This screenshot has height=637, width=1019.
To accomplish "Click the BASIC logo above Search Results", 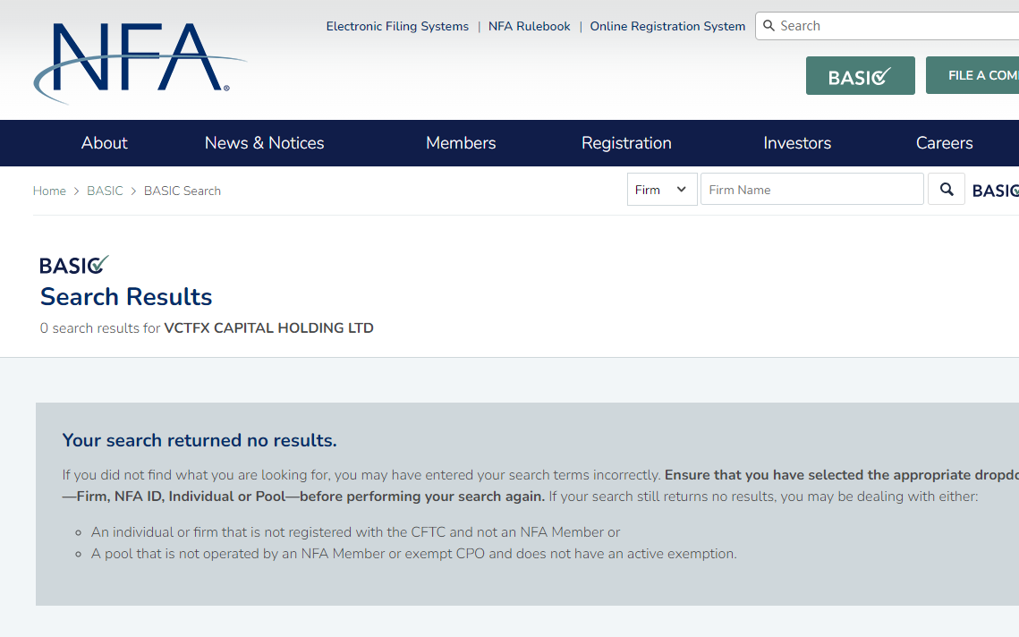I will [74, 265].
